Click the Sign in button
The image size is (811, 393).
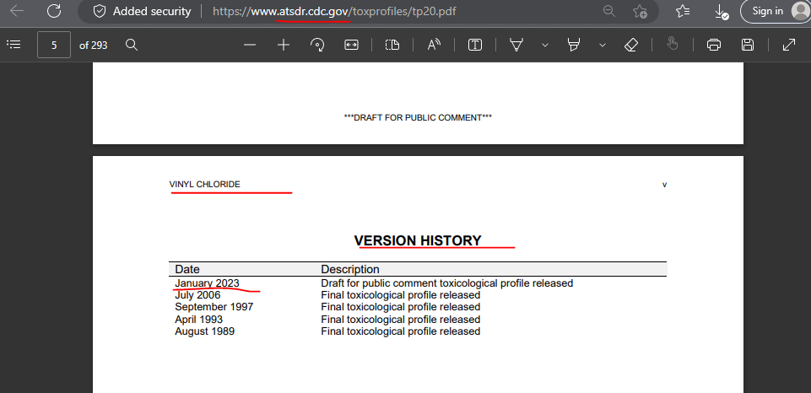pyautogui.click(x=776, y=11)
